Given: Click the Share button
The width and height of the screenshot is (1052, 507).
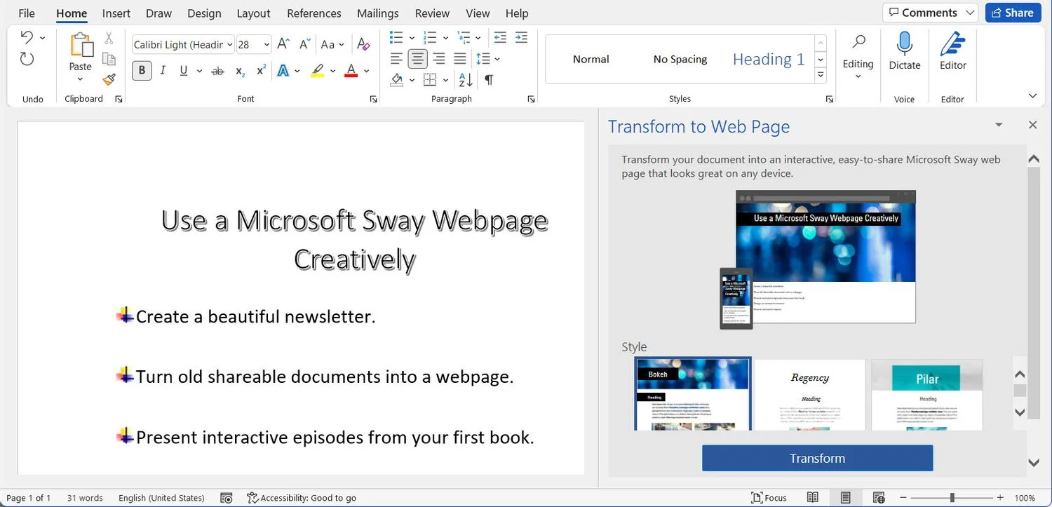Looking at the screenshot, I should 1013,13.
